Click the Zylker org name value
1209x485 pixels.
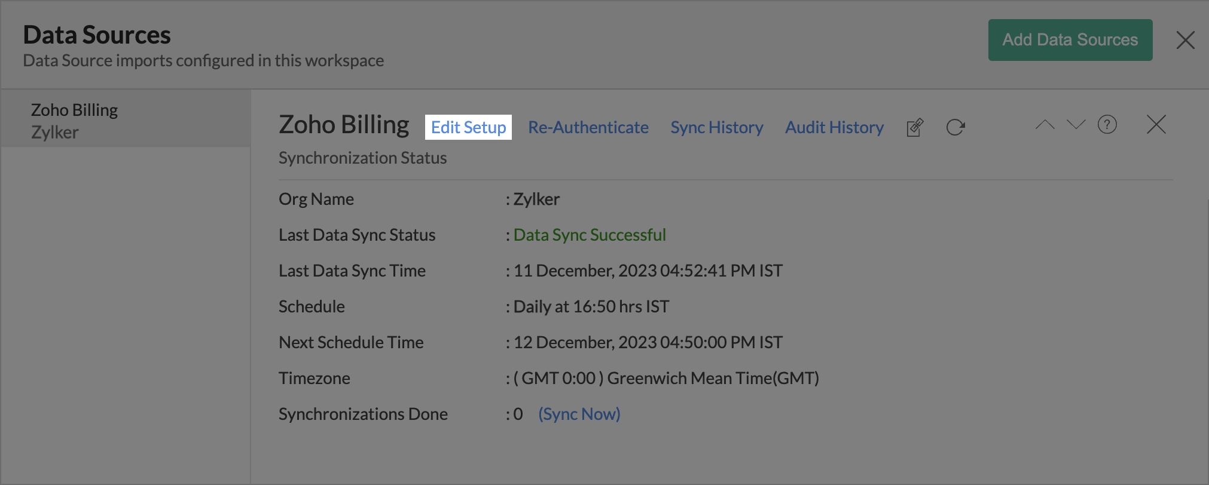[x=536, y=199]
